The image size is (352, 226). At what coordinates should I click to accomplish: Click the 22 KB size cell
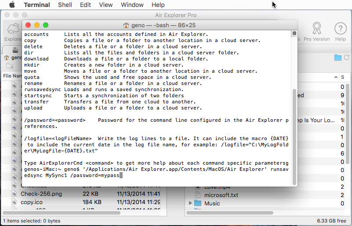[91, 194]
